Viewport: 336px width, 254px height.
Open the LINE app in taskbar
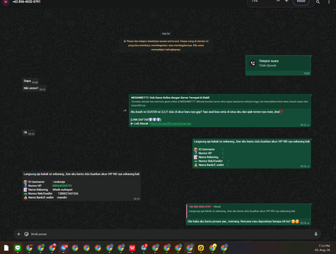click(17, 248)
